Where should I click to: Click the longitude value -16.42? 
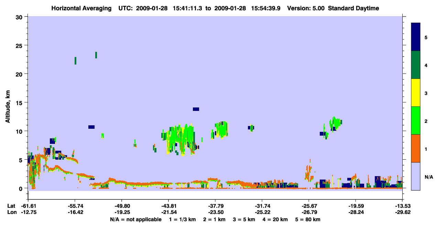[x=75, y=212]
